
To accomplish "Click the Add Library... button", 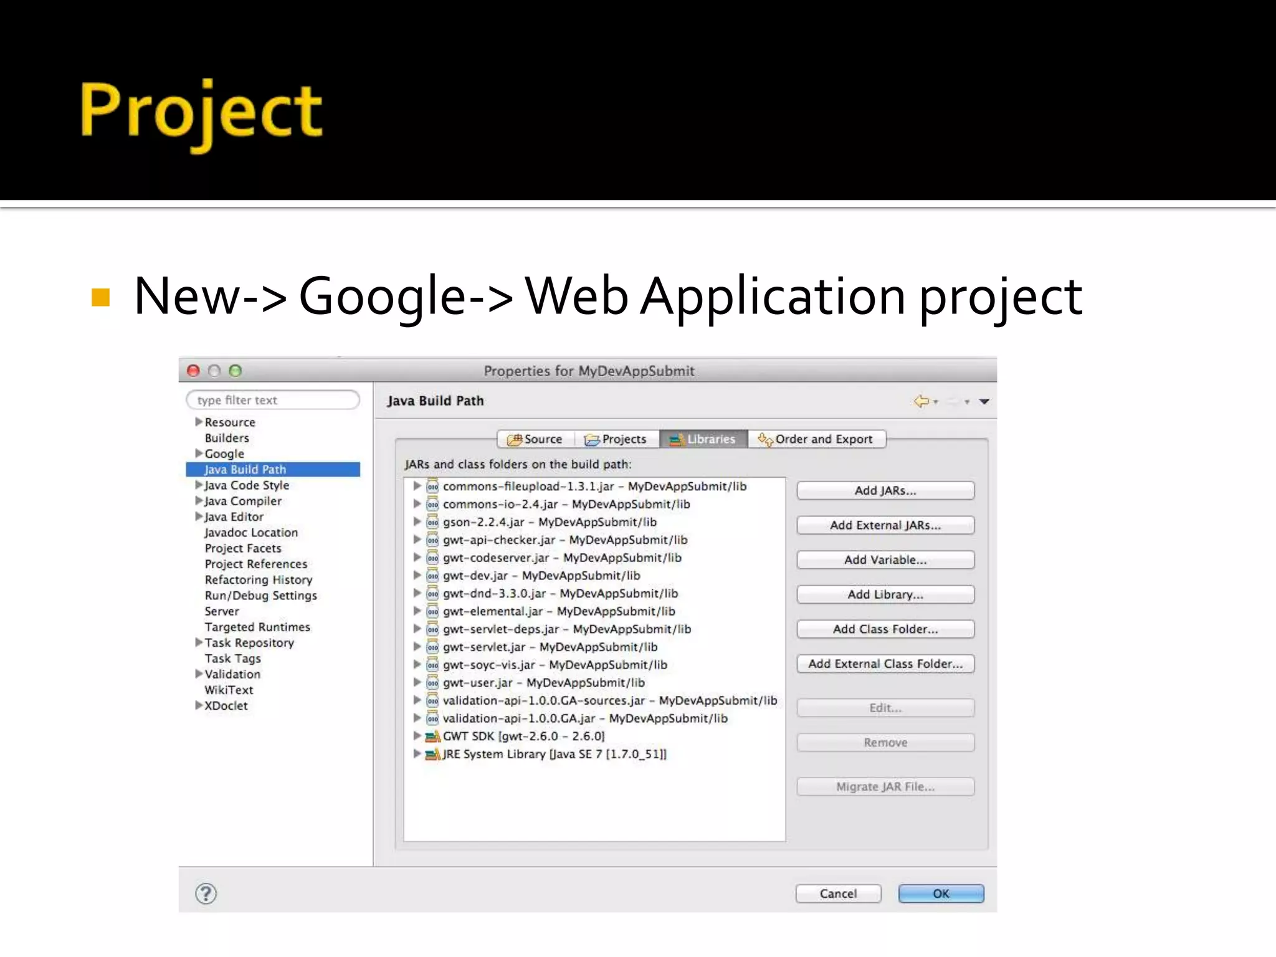I will [x=885, y=594].
